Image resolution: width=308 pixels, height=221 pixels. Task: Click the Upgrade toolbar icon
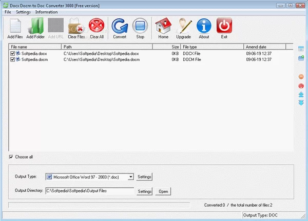[x=183, y=26]
